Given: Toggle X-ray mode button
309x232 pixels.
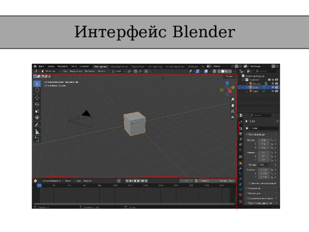Looking at the screenshot, I should point(214,71).
